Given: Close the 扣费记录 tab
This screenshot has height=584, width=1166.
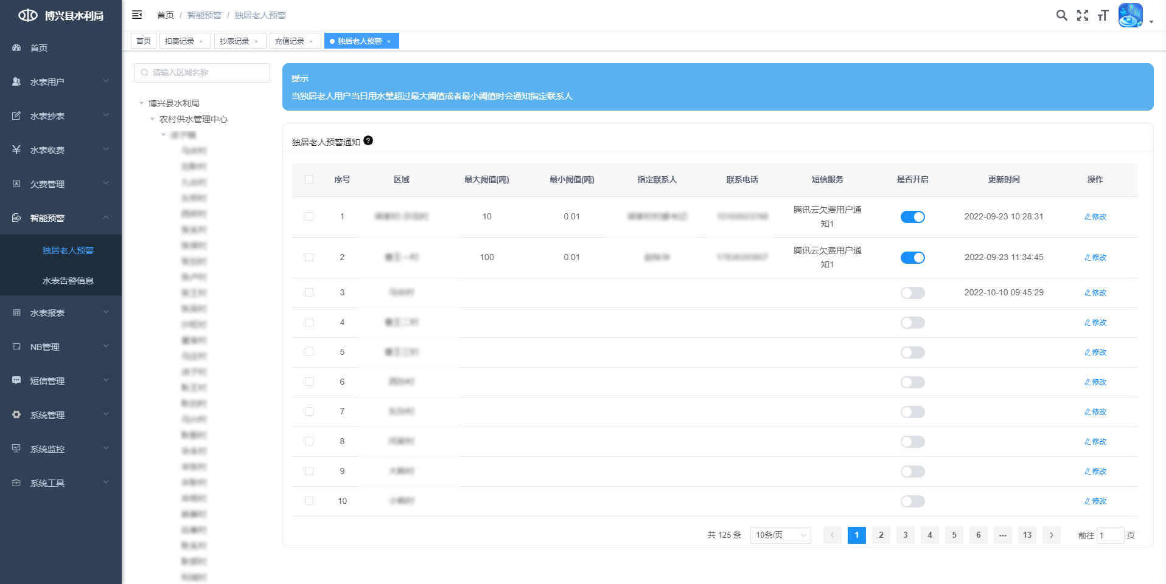Looking at the screenshot, I should point(201,41).
